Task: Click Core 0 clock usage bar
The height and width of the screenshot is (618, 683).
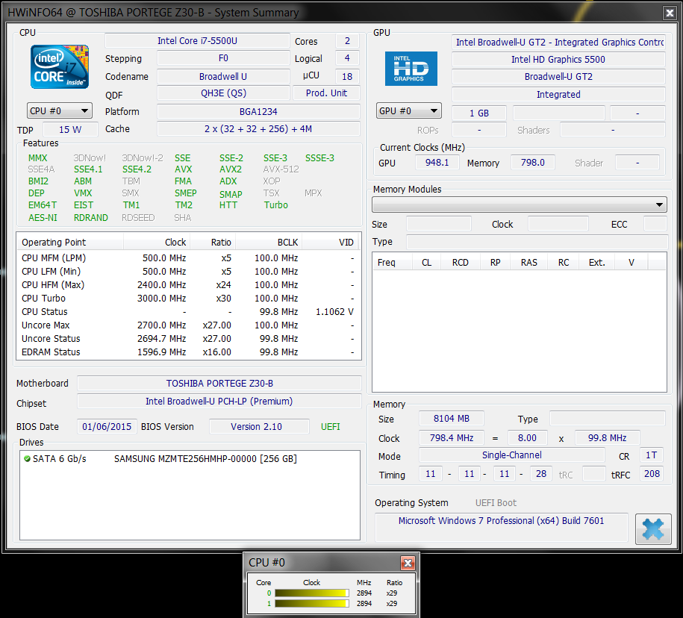Action: [312, 593]
